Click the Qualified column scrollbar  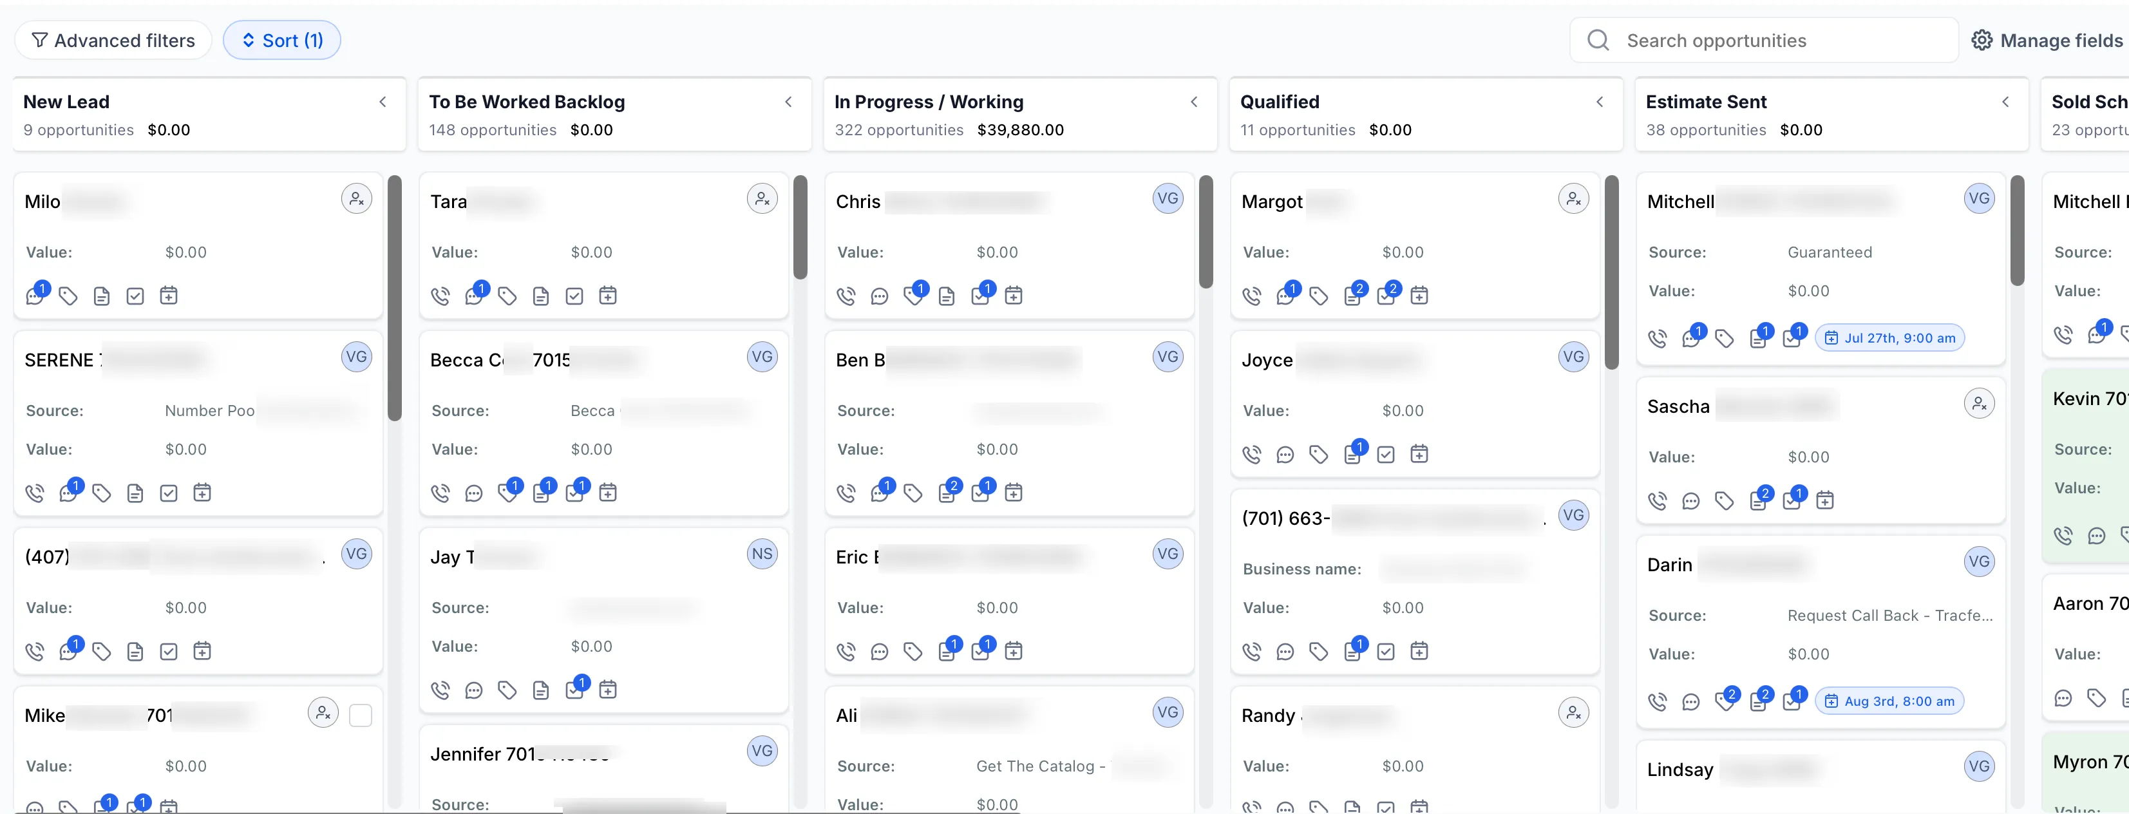(1613, 272)
